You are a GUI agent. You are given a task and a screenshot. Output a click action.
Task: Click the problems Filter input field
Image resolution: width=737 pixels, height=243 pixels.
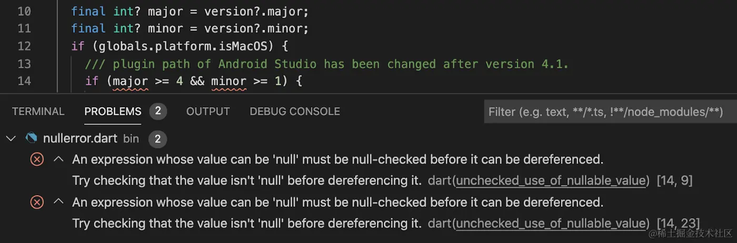[x=605, y=112]
